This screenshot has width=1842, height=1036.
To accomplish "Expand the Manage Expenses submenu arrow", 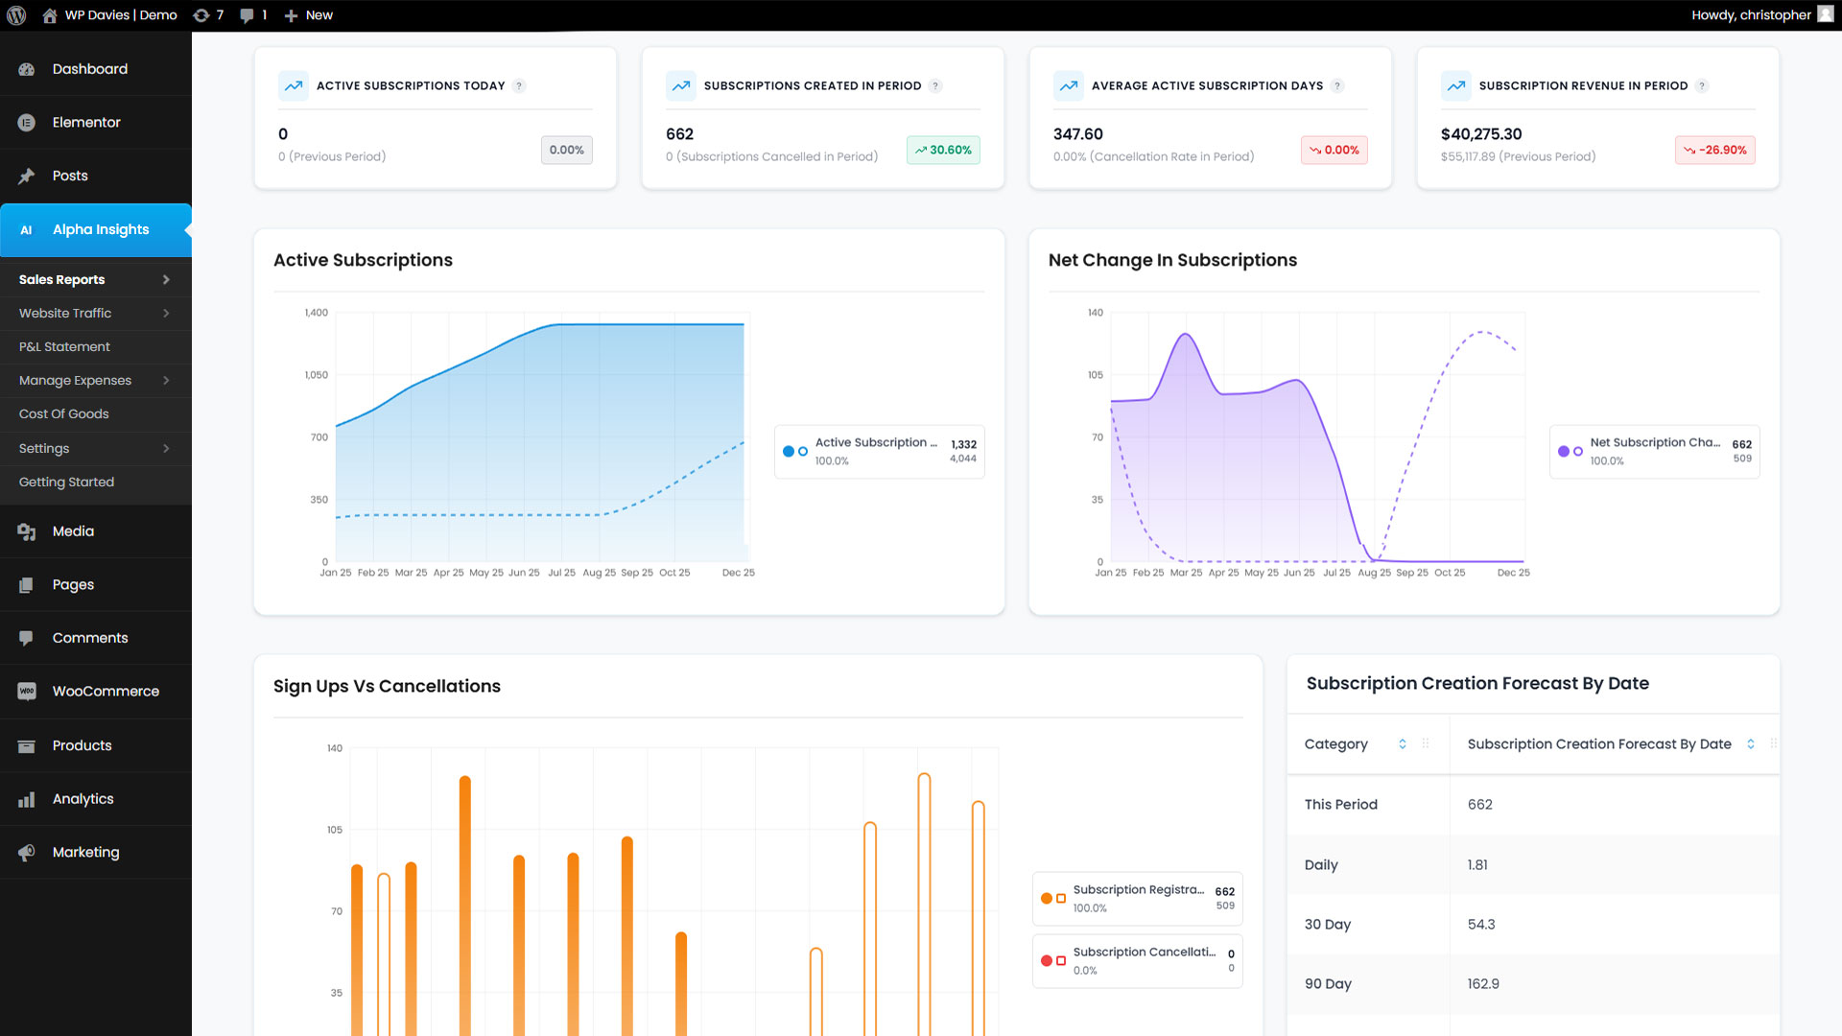I will pos(166,381).
